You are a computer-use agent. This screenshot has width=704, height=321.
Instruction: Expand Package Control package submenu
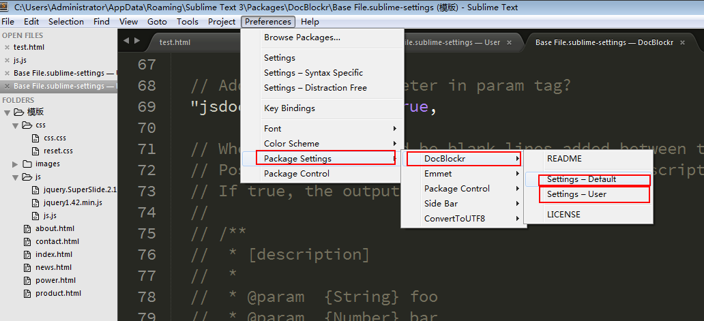(x=464, y=189)
